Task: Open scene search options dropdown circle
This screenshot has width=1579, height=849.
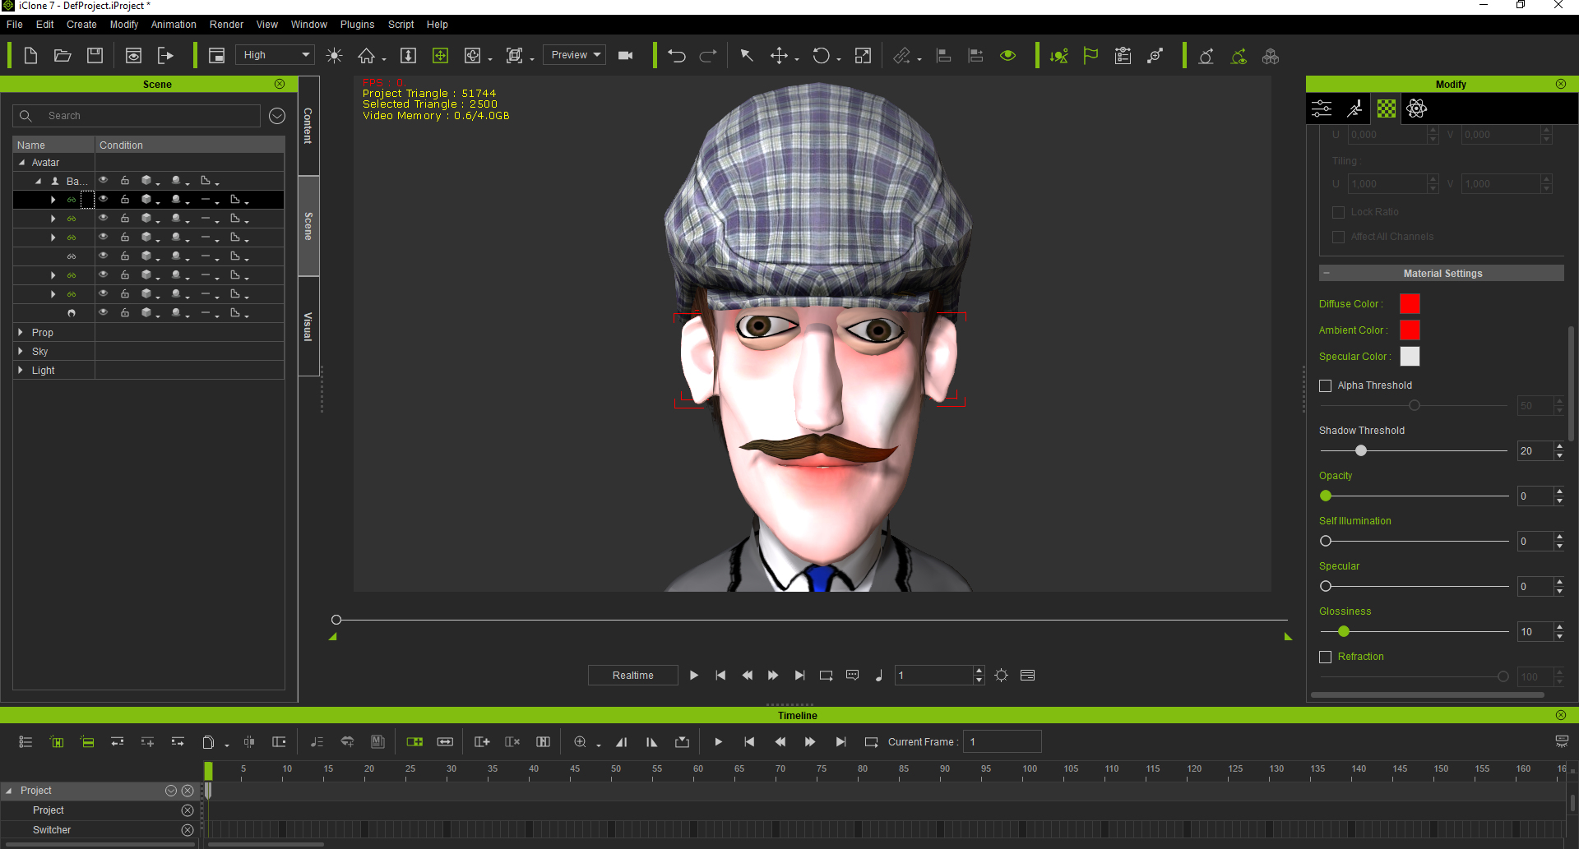Action: [x=277, y=116]
